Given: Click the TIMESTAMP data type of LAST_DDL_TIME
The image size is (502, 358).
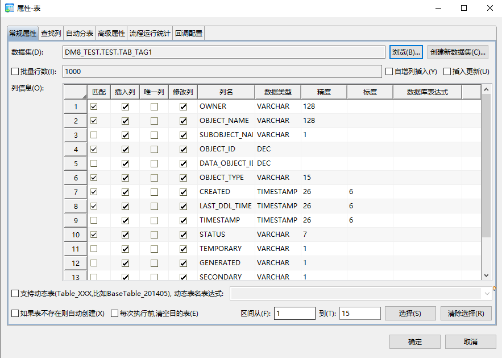Looking at the screenshot, I should (x=278, y=206).
